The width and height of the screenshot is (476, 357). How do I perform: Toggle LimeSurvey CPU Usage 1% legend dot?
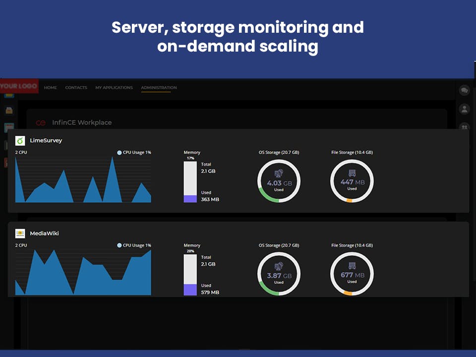pos(119,153)
